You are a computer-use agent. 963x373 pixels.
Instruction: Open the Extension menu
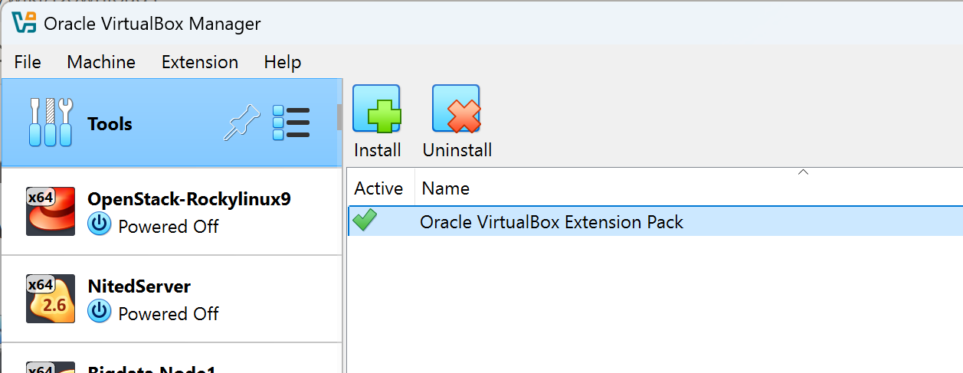(200, 62)
